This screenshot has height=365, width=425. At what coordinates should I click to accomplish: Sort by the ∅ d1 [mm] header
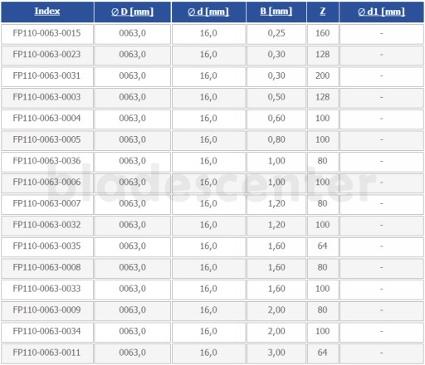click(381, 12)
